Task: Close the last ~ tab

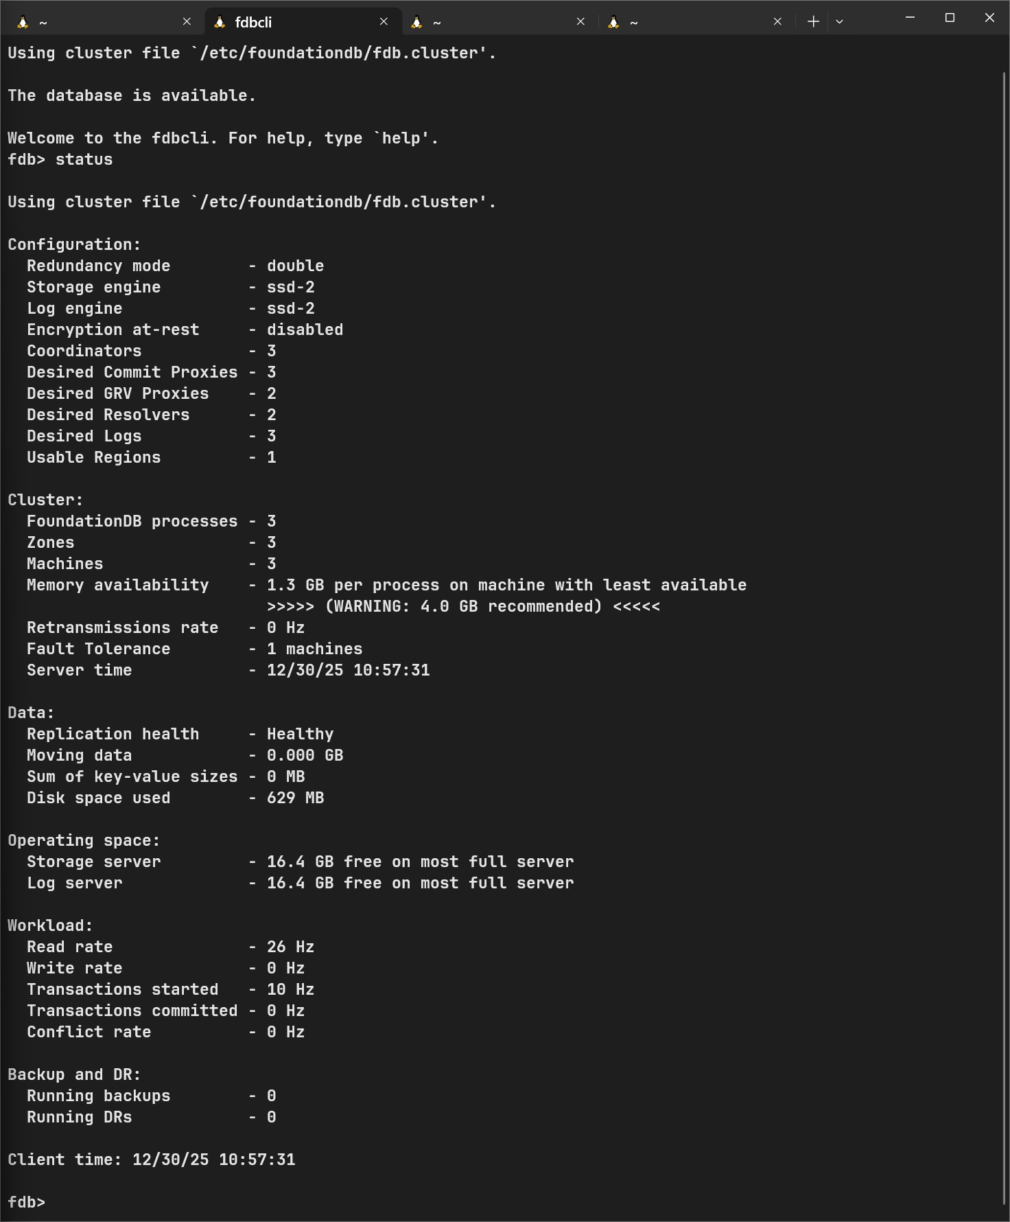Action: point(777,22)
